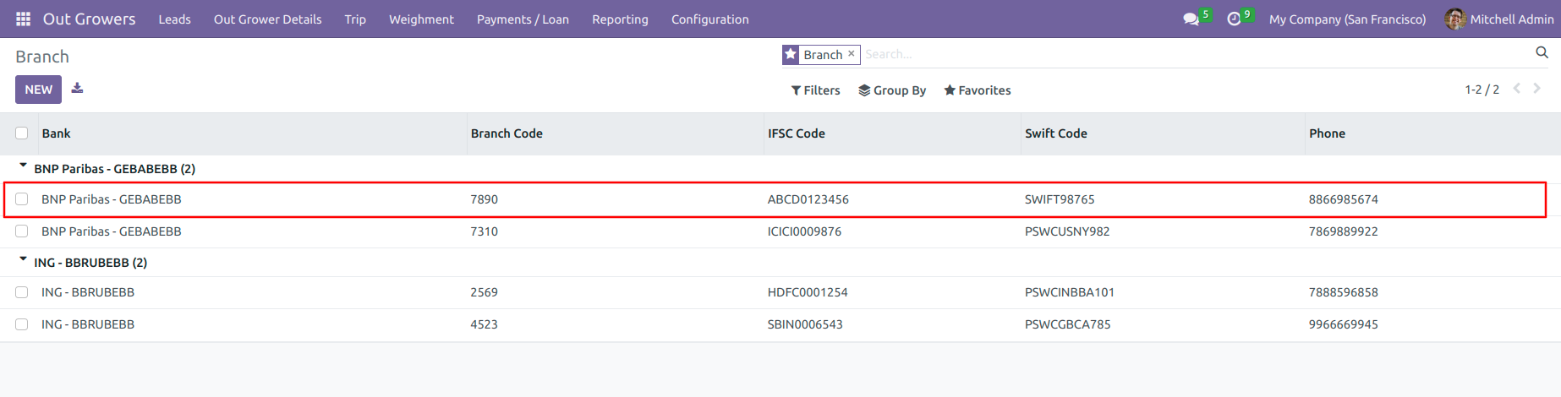
Task: Open the chat messages icon
Action: pyautogui.click(x=1191, y=19)
